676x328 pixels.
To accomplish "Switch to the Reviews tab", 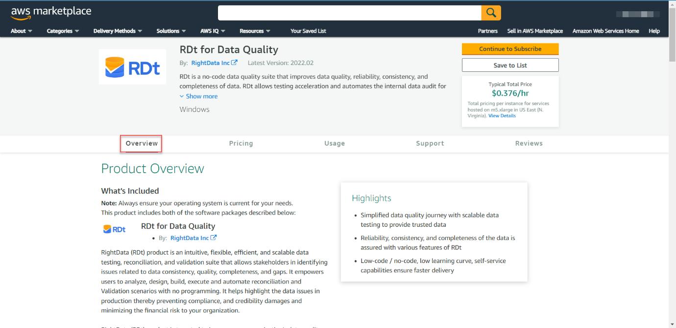I will (x=529, y=143).
